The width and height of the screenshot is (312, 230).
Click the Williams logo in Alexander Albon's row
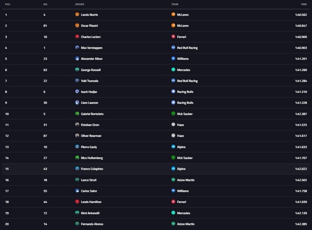point(173,58)
